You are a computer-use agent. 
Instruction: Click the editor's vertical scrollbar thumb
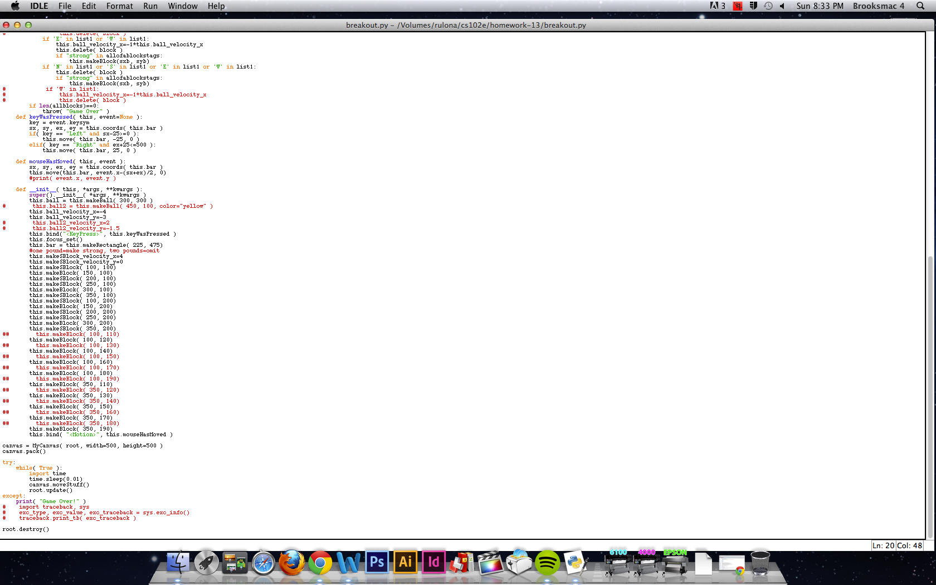pos(930,390)
